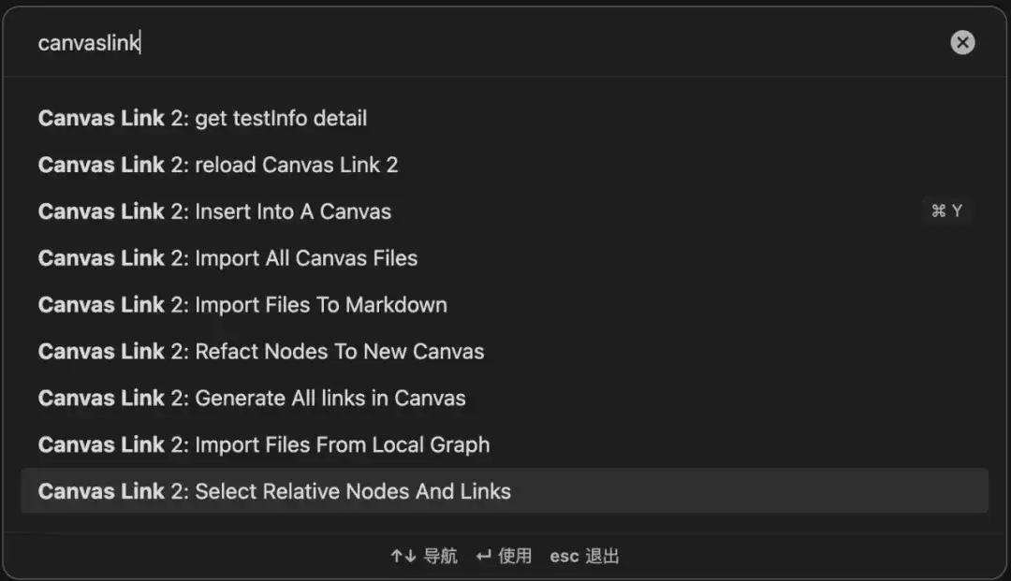Choose "Generate All links in Canvas"
Viewport: 1011px width, 581px height.
[251, 398]
